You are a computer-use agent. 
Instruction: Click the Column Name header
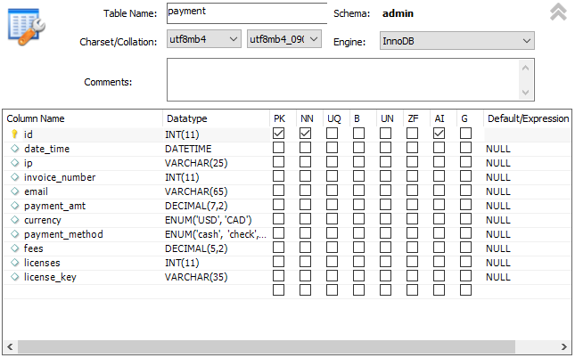[x=36, y=118]
